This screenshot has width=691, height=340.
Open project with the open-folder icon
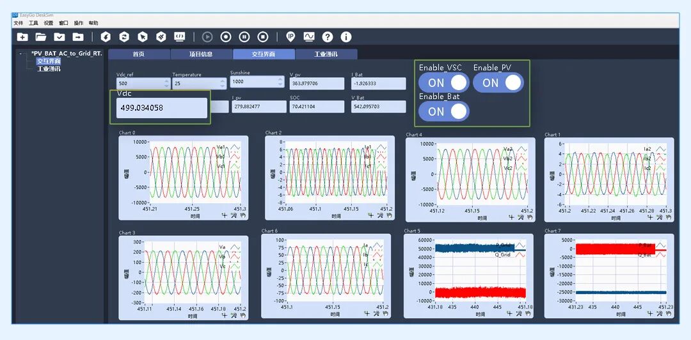pyautogui.click(x=40, y=37)
